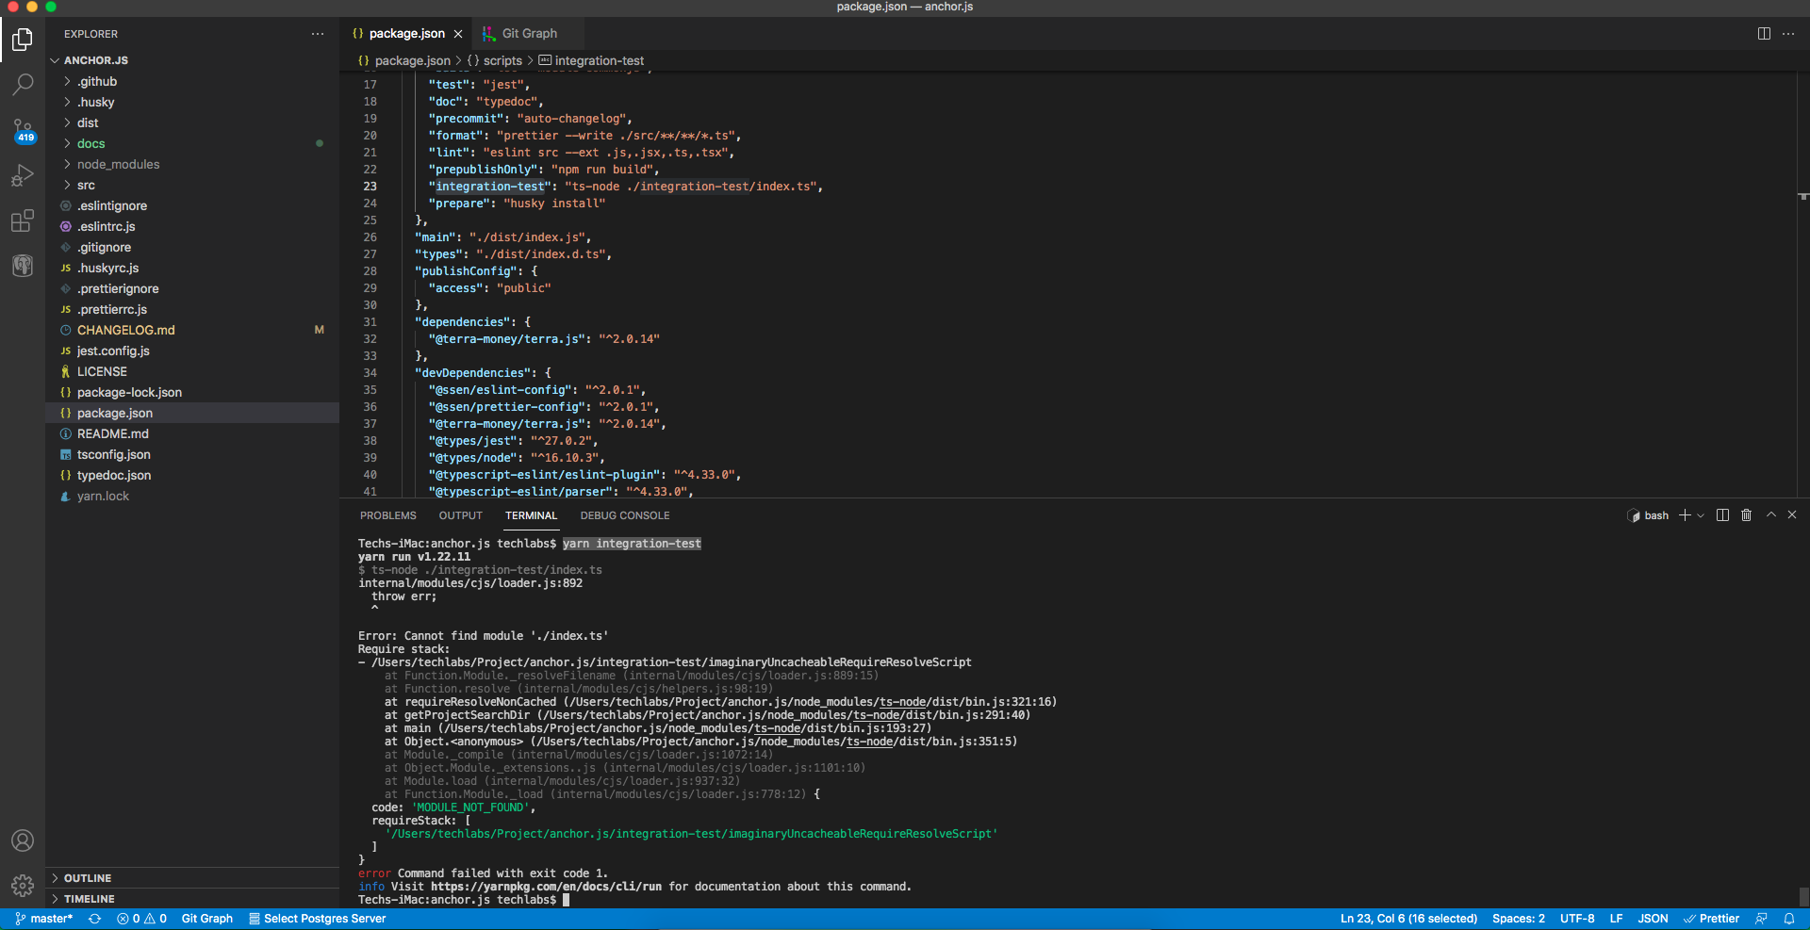Click line number 23 in the gutter

pos(370,187)
